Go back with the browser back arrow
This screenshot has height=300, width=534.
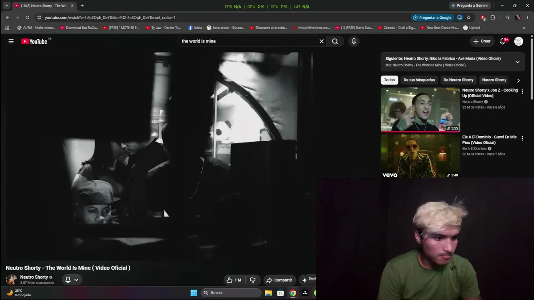[8, 17]
